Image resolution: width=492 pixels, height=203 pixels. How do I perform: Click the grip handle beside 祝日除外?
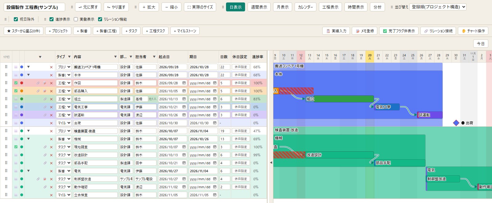tap(6, 19)
